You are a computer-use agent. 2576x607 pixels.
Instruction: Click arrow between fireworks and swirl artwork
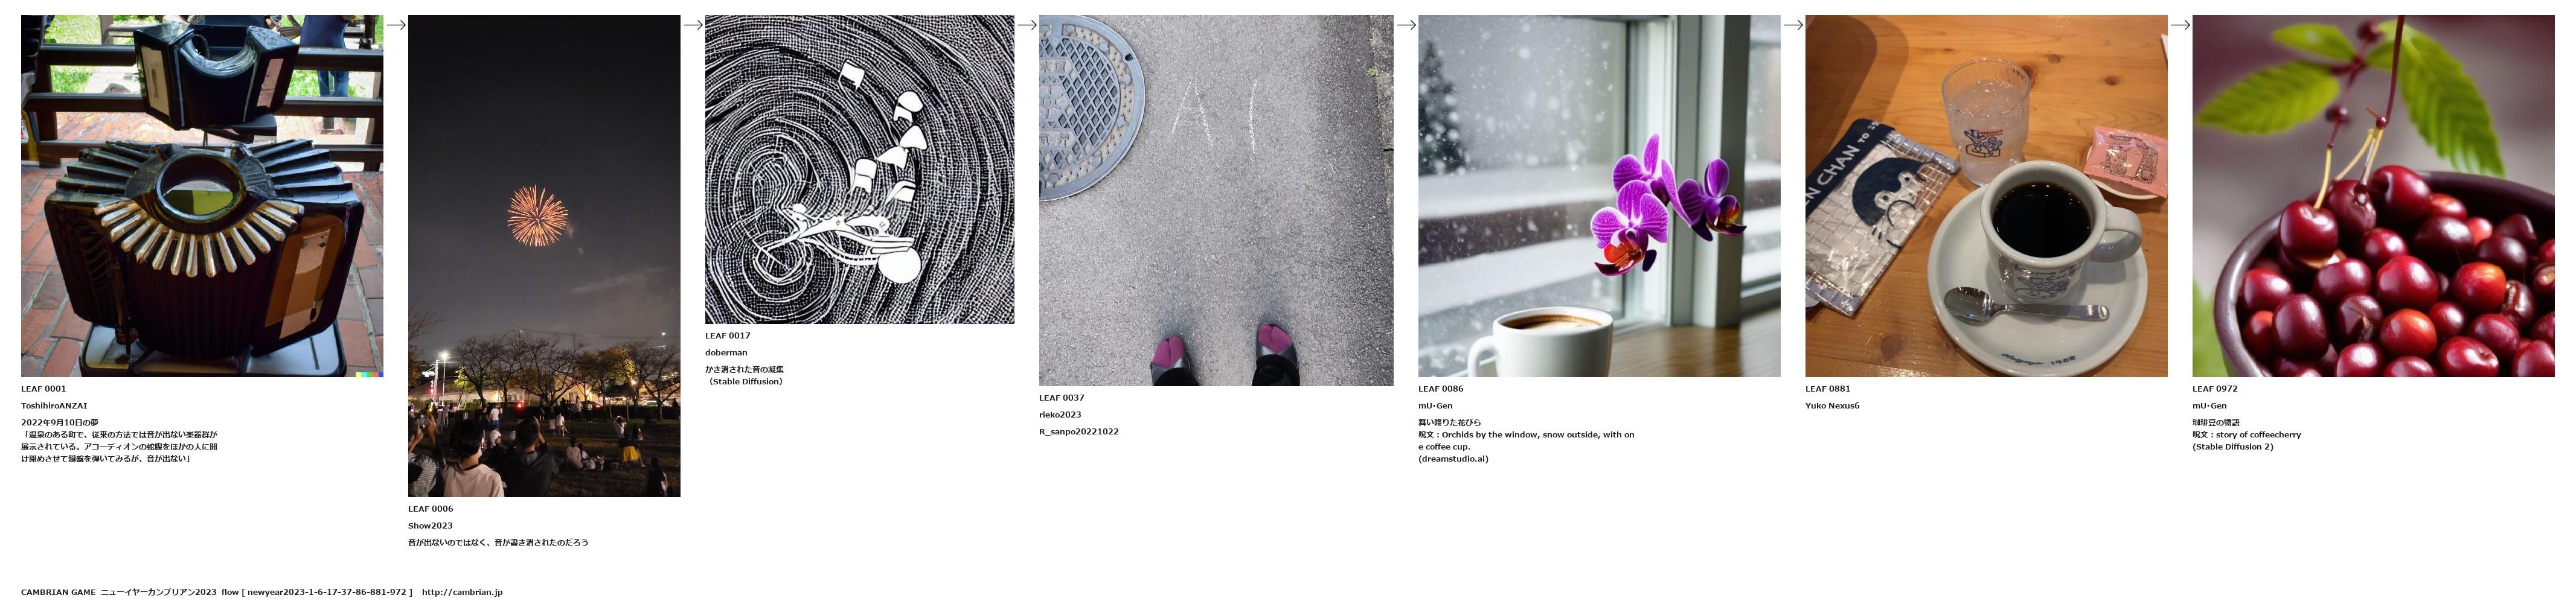693,25
